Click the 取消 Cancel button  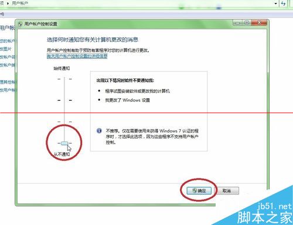(227, 191)
